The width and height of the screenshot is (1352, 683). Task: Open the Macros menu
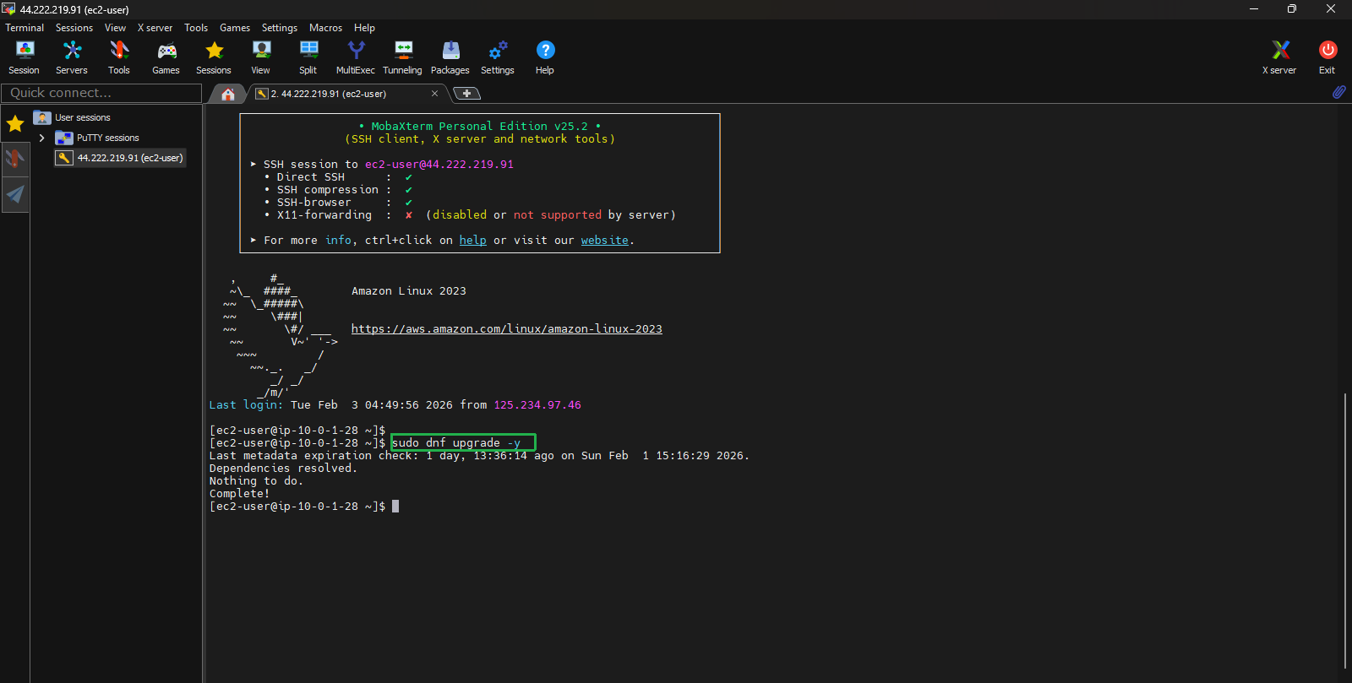[x=325, y=28]
